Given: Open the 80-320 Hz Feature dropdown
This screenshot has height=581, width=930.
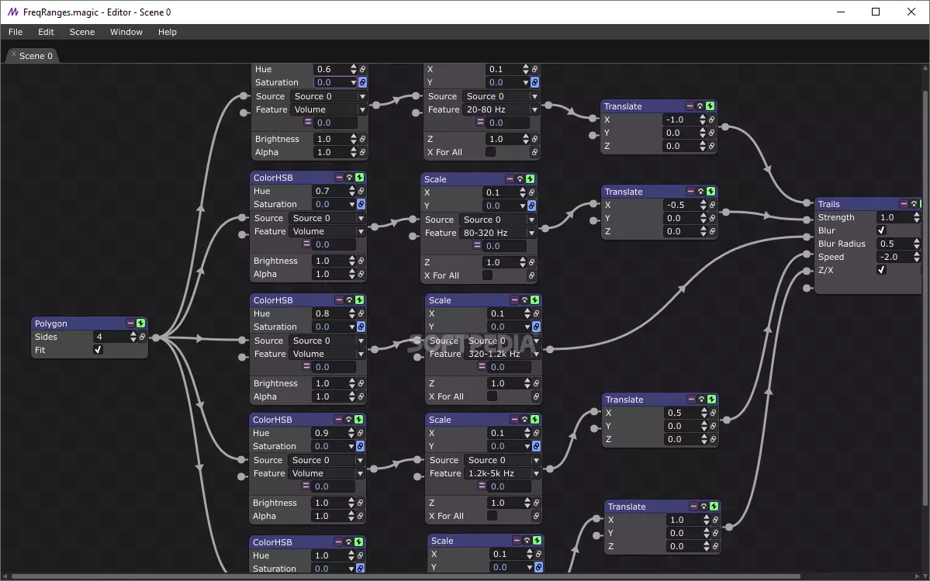Looking at the screenshot, I should (x=498, y=233).
